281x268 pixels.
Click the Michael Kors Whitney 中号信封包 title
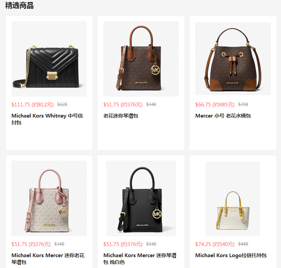click(x=47, y=119)
